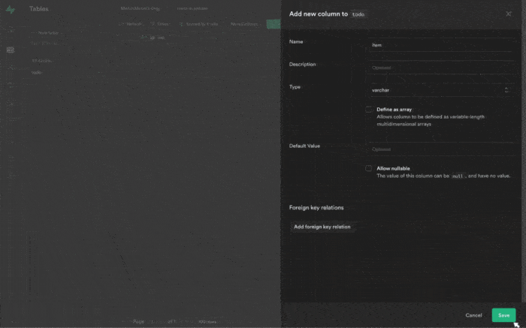
Task: Cancel adding the new column
Action: tap(473, 315)
